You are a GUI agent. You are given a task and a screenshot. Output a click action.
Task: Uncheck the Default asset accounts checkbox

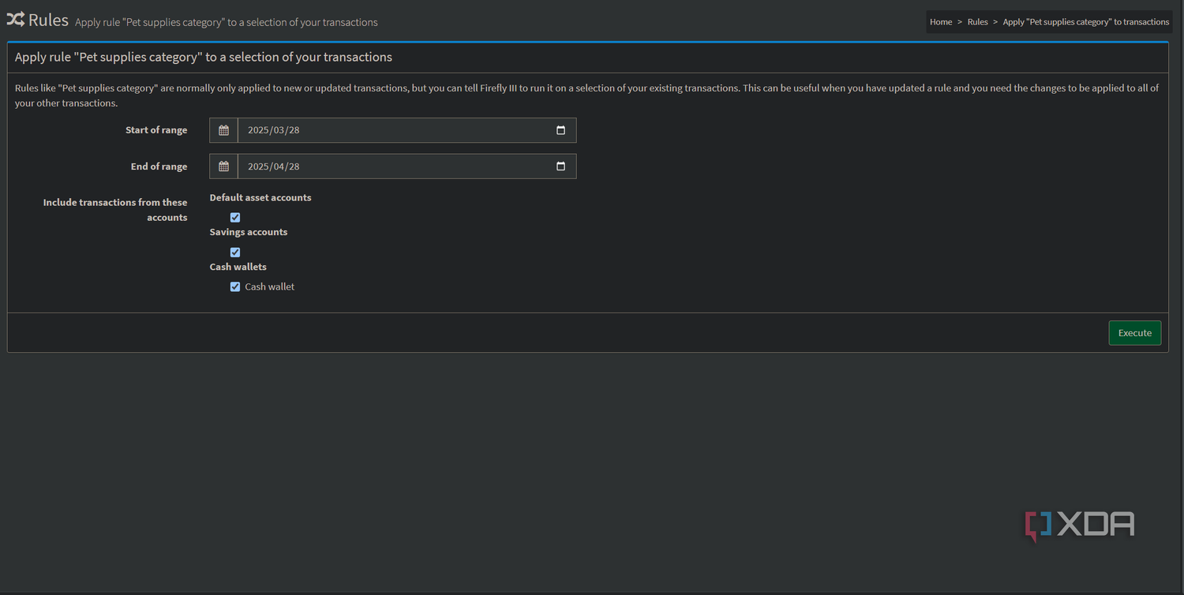tap(234, 217)
